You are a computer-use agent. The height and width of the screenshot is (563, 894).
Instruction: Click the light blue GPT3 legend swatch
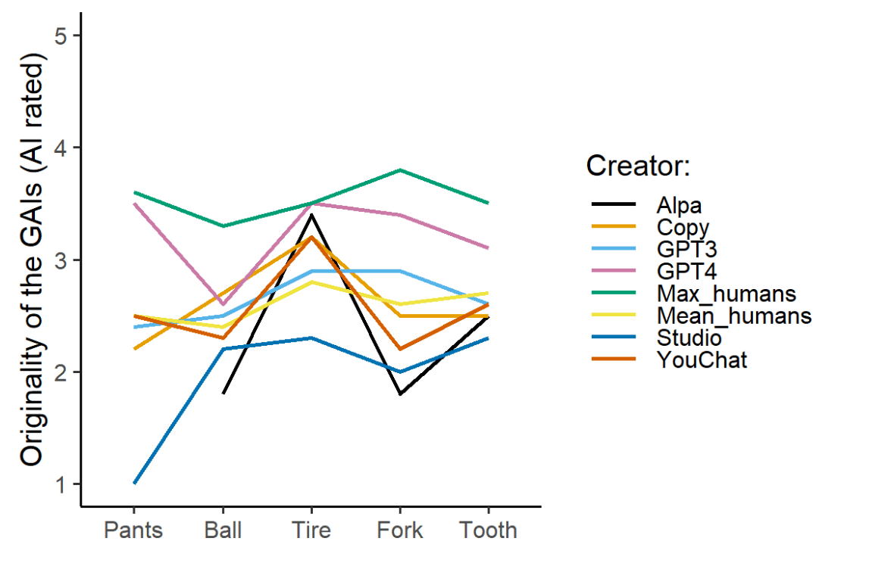click(614, 248)
